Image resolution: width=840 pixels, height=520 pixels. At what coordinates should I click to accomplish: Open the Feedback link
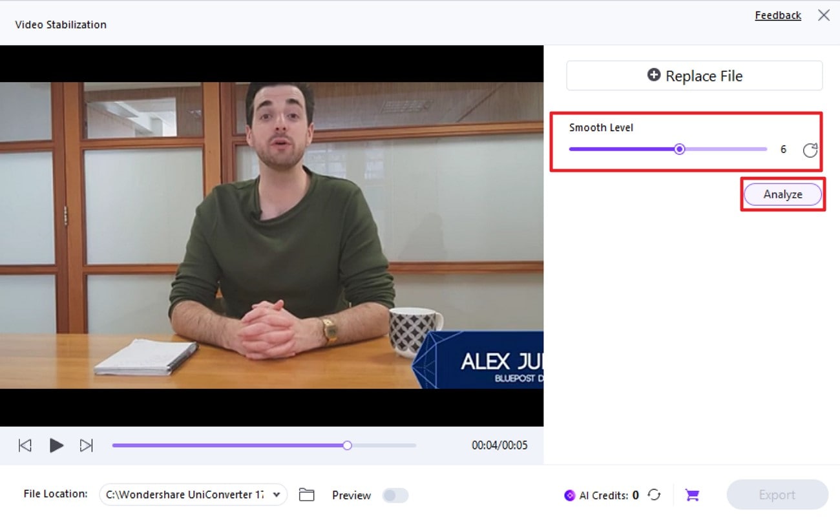pyautogui.click(x=778, y=15)
